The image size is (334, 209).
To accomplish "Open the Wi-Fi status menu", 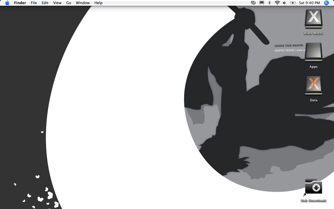I will (x=277, y=3).
